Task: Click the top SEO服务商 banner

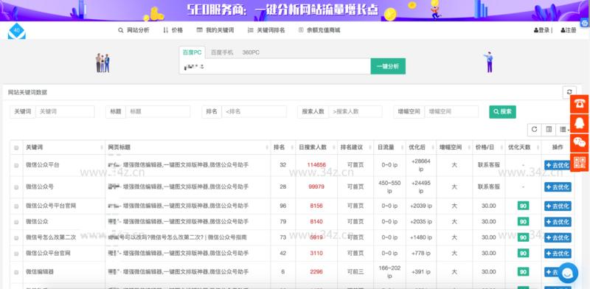Action: pos(295,10)
